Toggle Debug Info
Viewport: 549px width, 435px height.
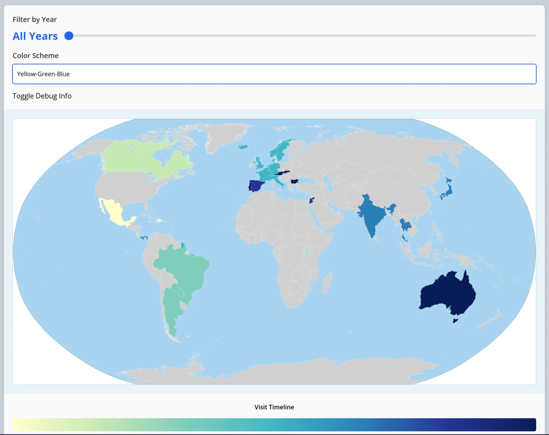pyautogui.click(x=42, y=96)
